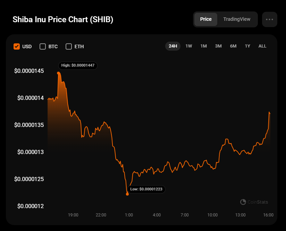
Task: Click the High: $0.00001447 label
Action: 78,65
